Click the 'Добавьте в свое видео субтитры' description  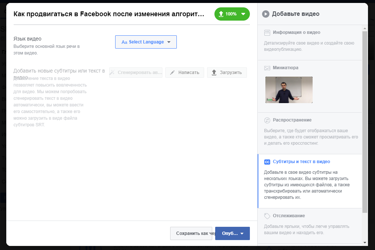click(x=307, y=185)
